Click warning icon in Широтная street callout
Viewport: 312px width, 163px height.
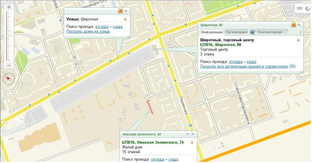(125, 19)
